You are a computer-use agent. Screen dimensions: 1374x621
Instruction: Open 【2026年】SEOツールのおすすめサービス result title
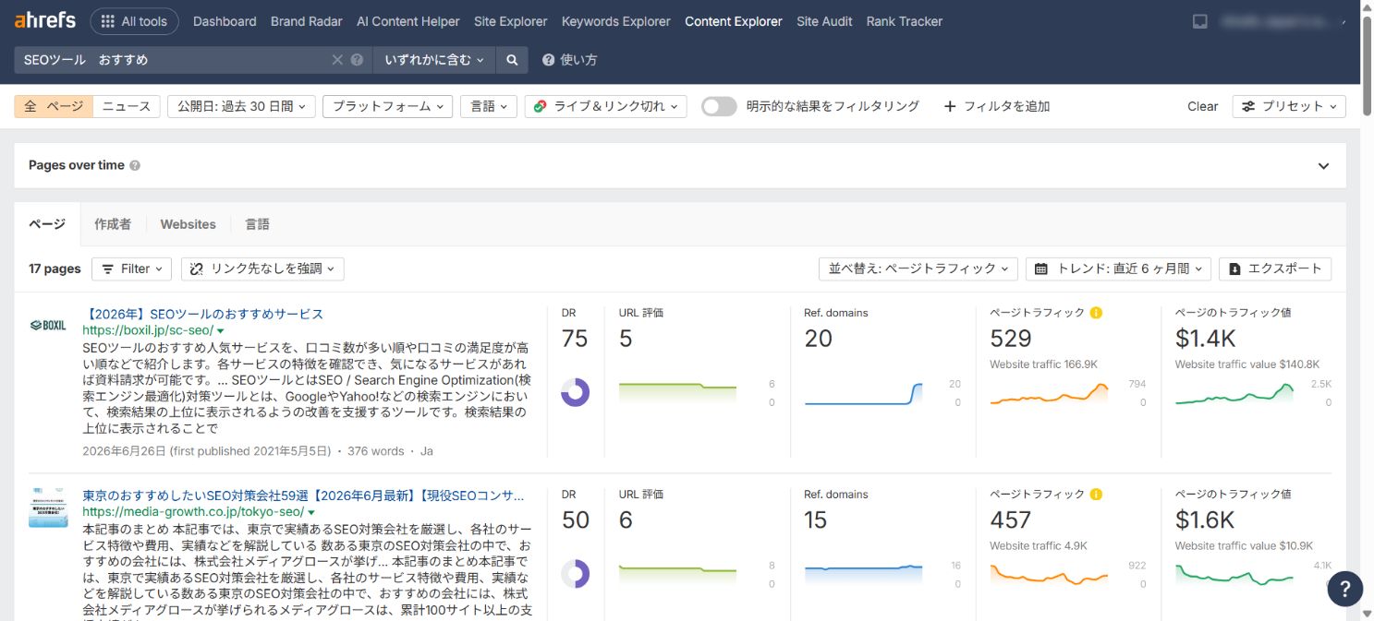pos(203,314)
